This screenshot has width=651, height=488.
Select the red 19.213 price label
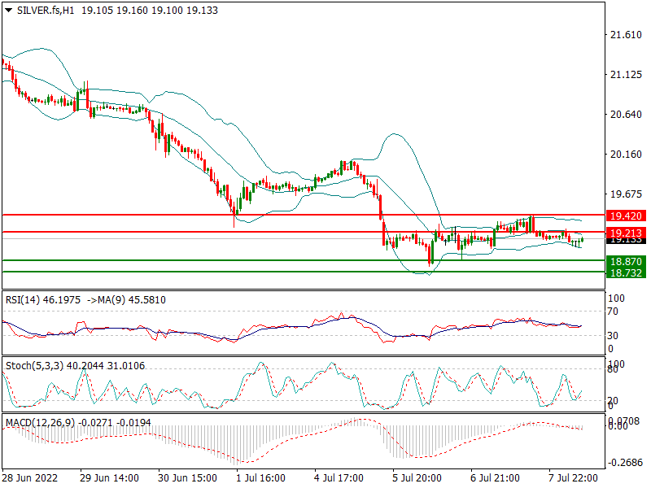627,232
